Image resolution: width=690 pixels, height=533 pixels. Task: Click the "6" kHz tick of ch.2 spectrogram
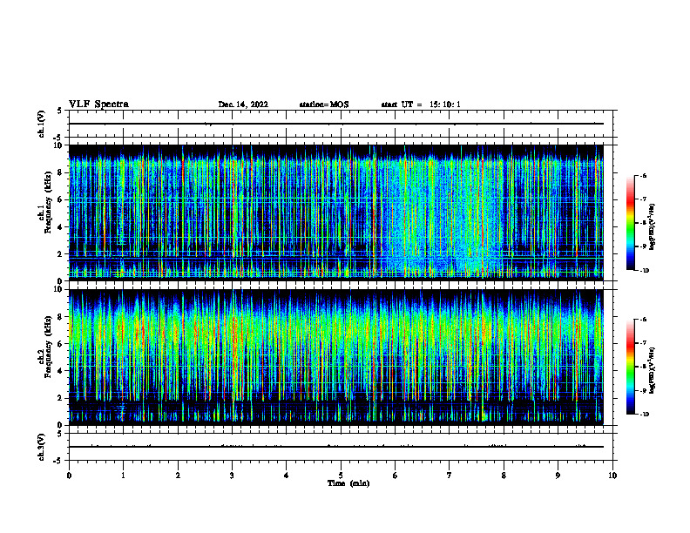[x=61, y=344]
